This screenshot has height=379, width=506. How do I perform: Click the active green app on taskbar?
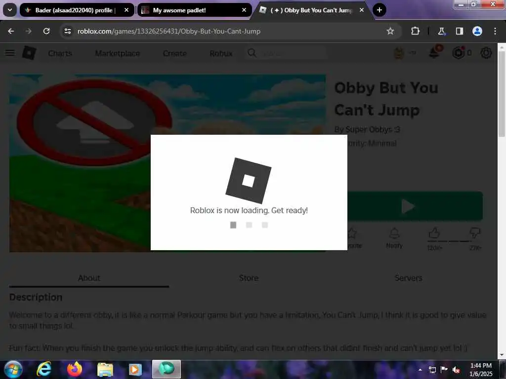(x=167, y=369)
